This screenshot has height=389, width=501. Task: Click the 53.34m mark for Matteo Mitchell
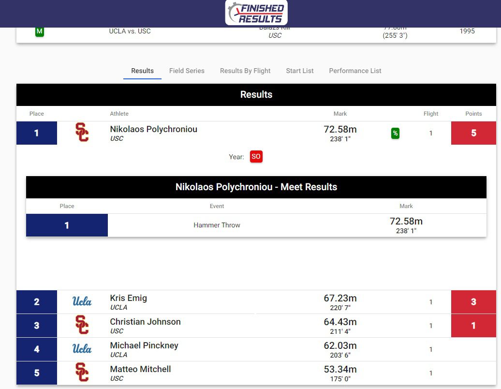pos(340,369)
